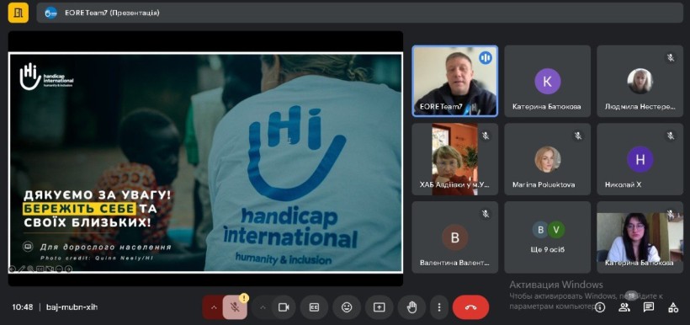Turn on closed captions in Meet bar

(x=314, y=307)
